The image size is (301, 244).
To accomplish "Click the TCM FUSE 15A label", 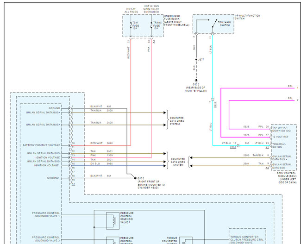I will (136, 25).
